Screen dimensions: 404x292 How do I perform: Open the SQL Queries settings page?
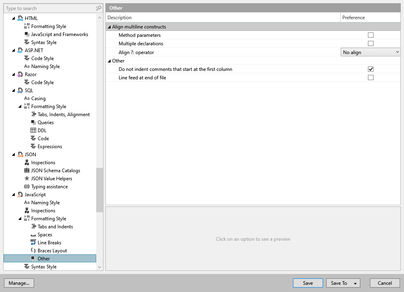coord(45,123)
